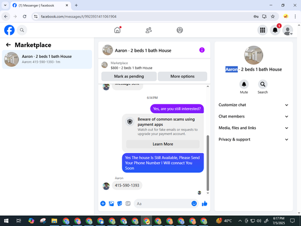
Task: Choose a GIF icon
Action: (128, 204)
